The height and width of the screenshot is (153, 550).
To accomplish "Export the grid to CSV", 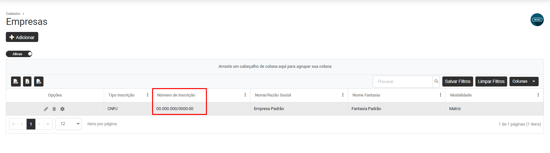I will [39, 82].
